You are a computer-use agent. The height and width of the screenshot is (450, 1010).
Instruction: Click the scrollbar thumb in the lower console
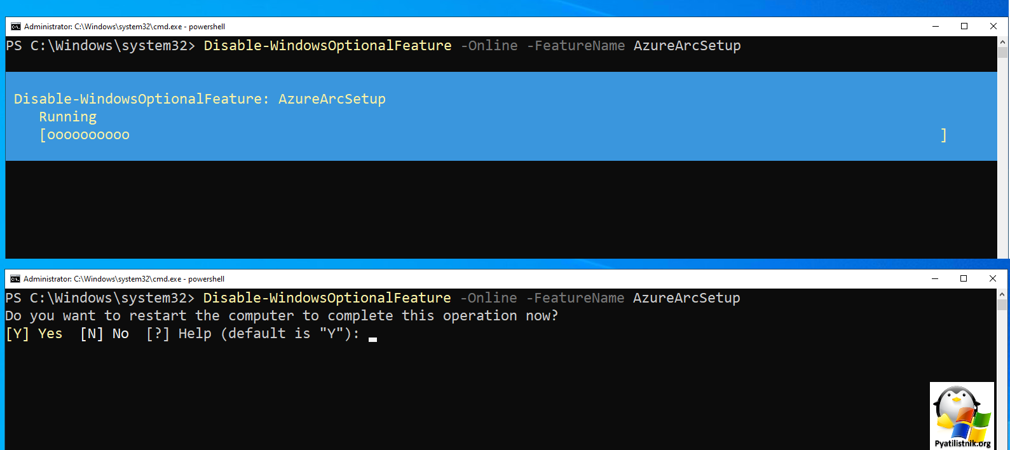1002,304
